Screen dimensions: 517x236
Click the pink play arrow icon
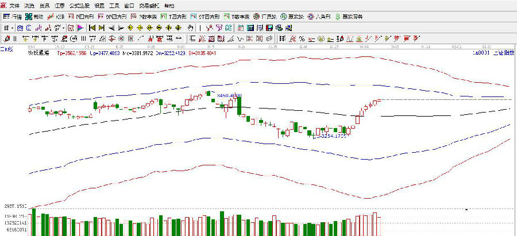80,28
